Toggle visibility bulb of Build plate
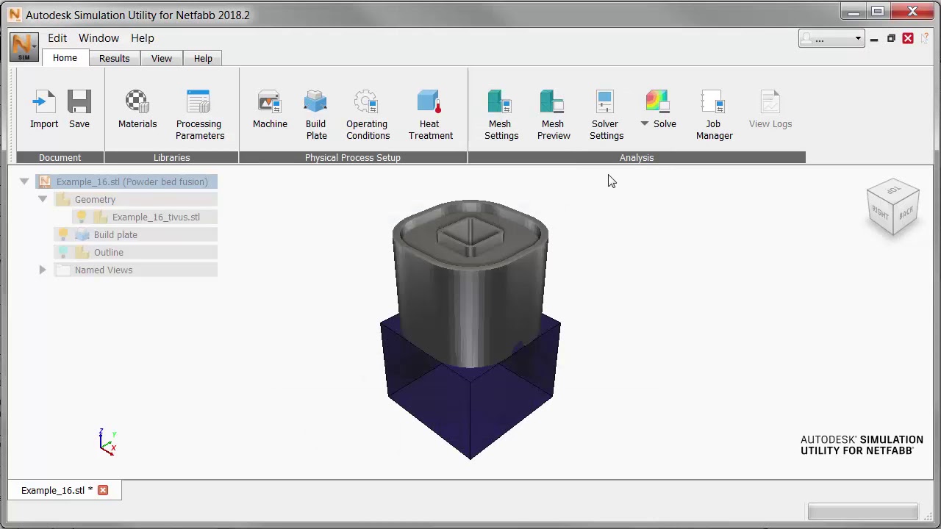941x529 pixels. 63,234
